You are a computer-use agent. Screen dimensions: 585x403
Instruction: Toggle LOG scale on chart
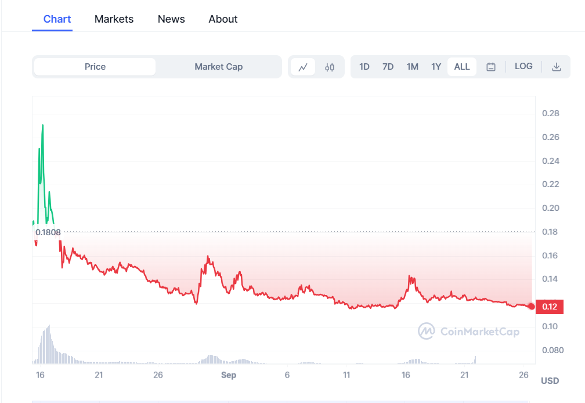(523, 66)
